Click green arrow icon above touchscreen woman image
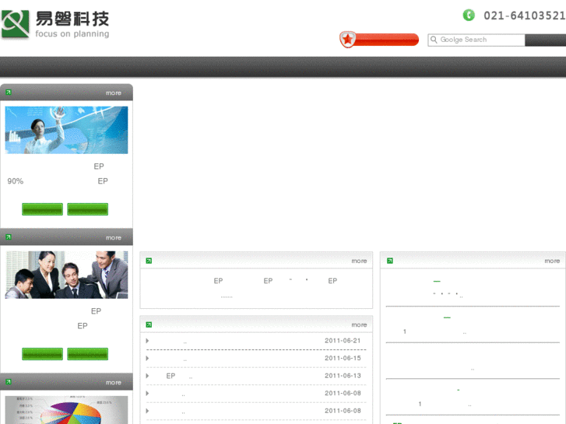 pyautogui.click(x=9, y=93)
